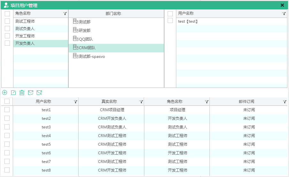Click the delete trash can icon

tap(22, 93)
